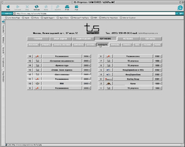Click the info@tsprepress.ru email link
185x147 pixels.
148,33
